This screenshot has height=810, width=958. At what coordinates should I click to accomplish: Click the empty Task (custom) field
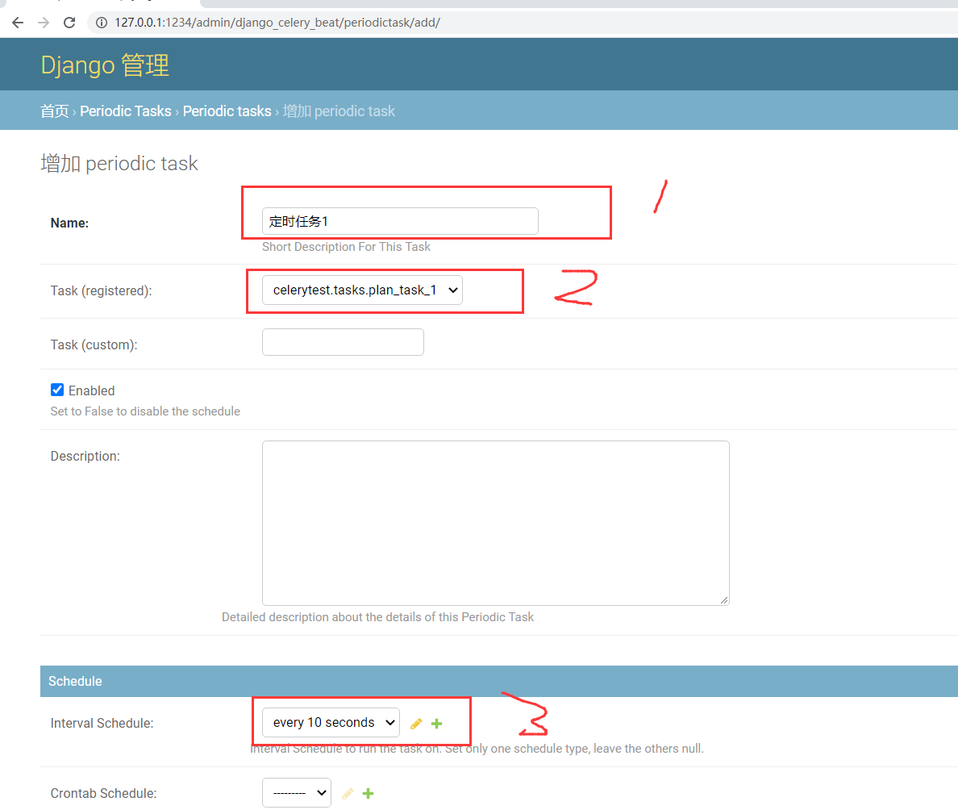click(342, 342)
